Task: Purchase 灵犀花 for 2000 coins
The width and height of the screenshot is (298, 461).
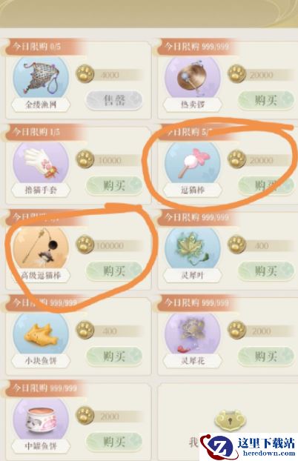Action: pos(266,356)
